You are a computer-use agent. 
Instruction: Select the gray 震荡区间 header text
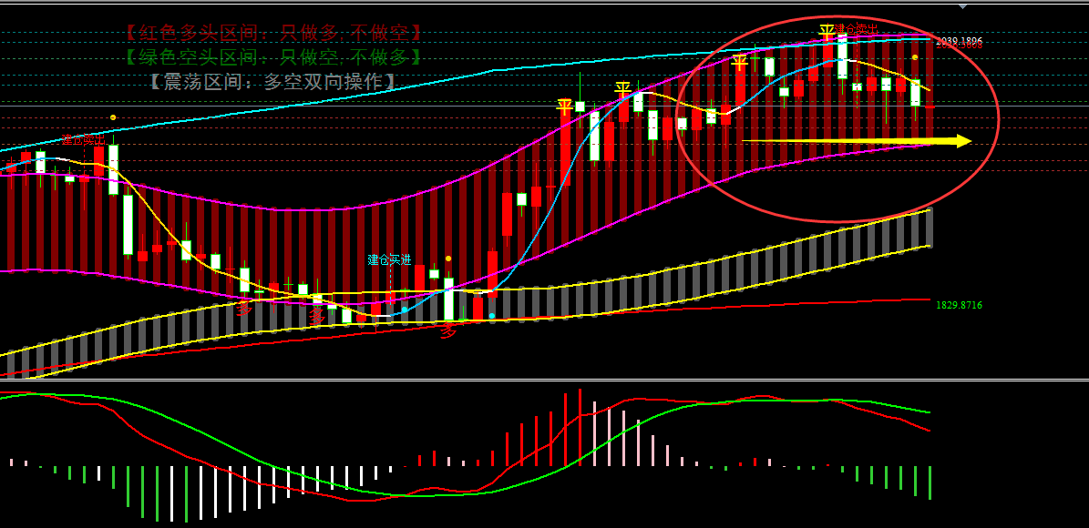[x=274, y=81]
